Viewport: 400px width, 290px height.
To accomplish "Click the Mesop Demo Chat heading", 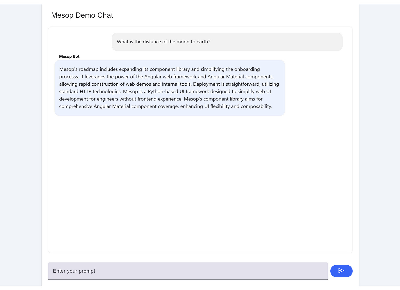I will click(x=82, y=15).
